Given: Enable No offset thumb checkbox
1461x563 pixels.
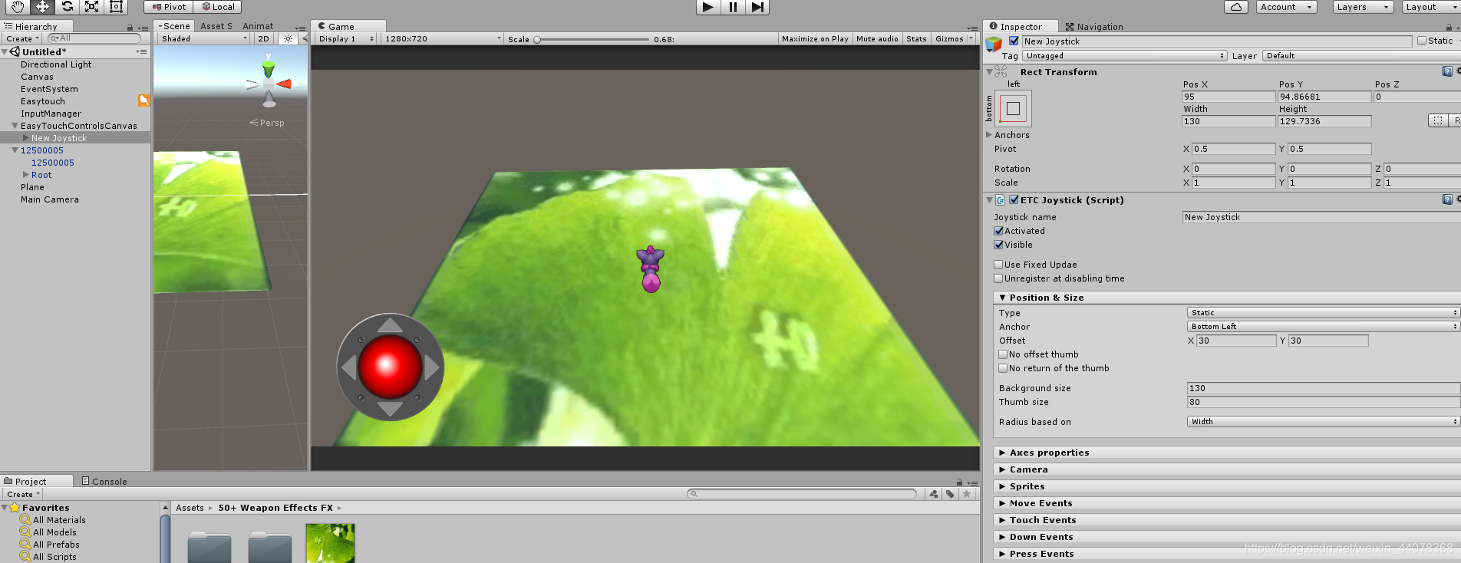Looking at the screenshot, I should 1003,354.
